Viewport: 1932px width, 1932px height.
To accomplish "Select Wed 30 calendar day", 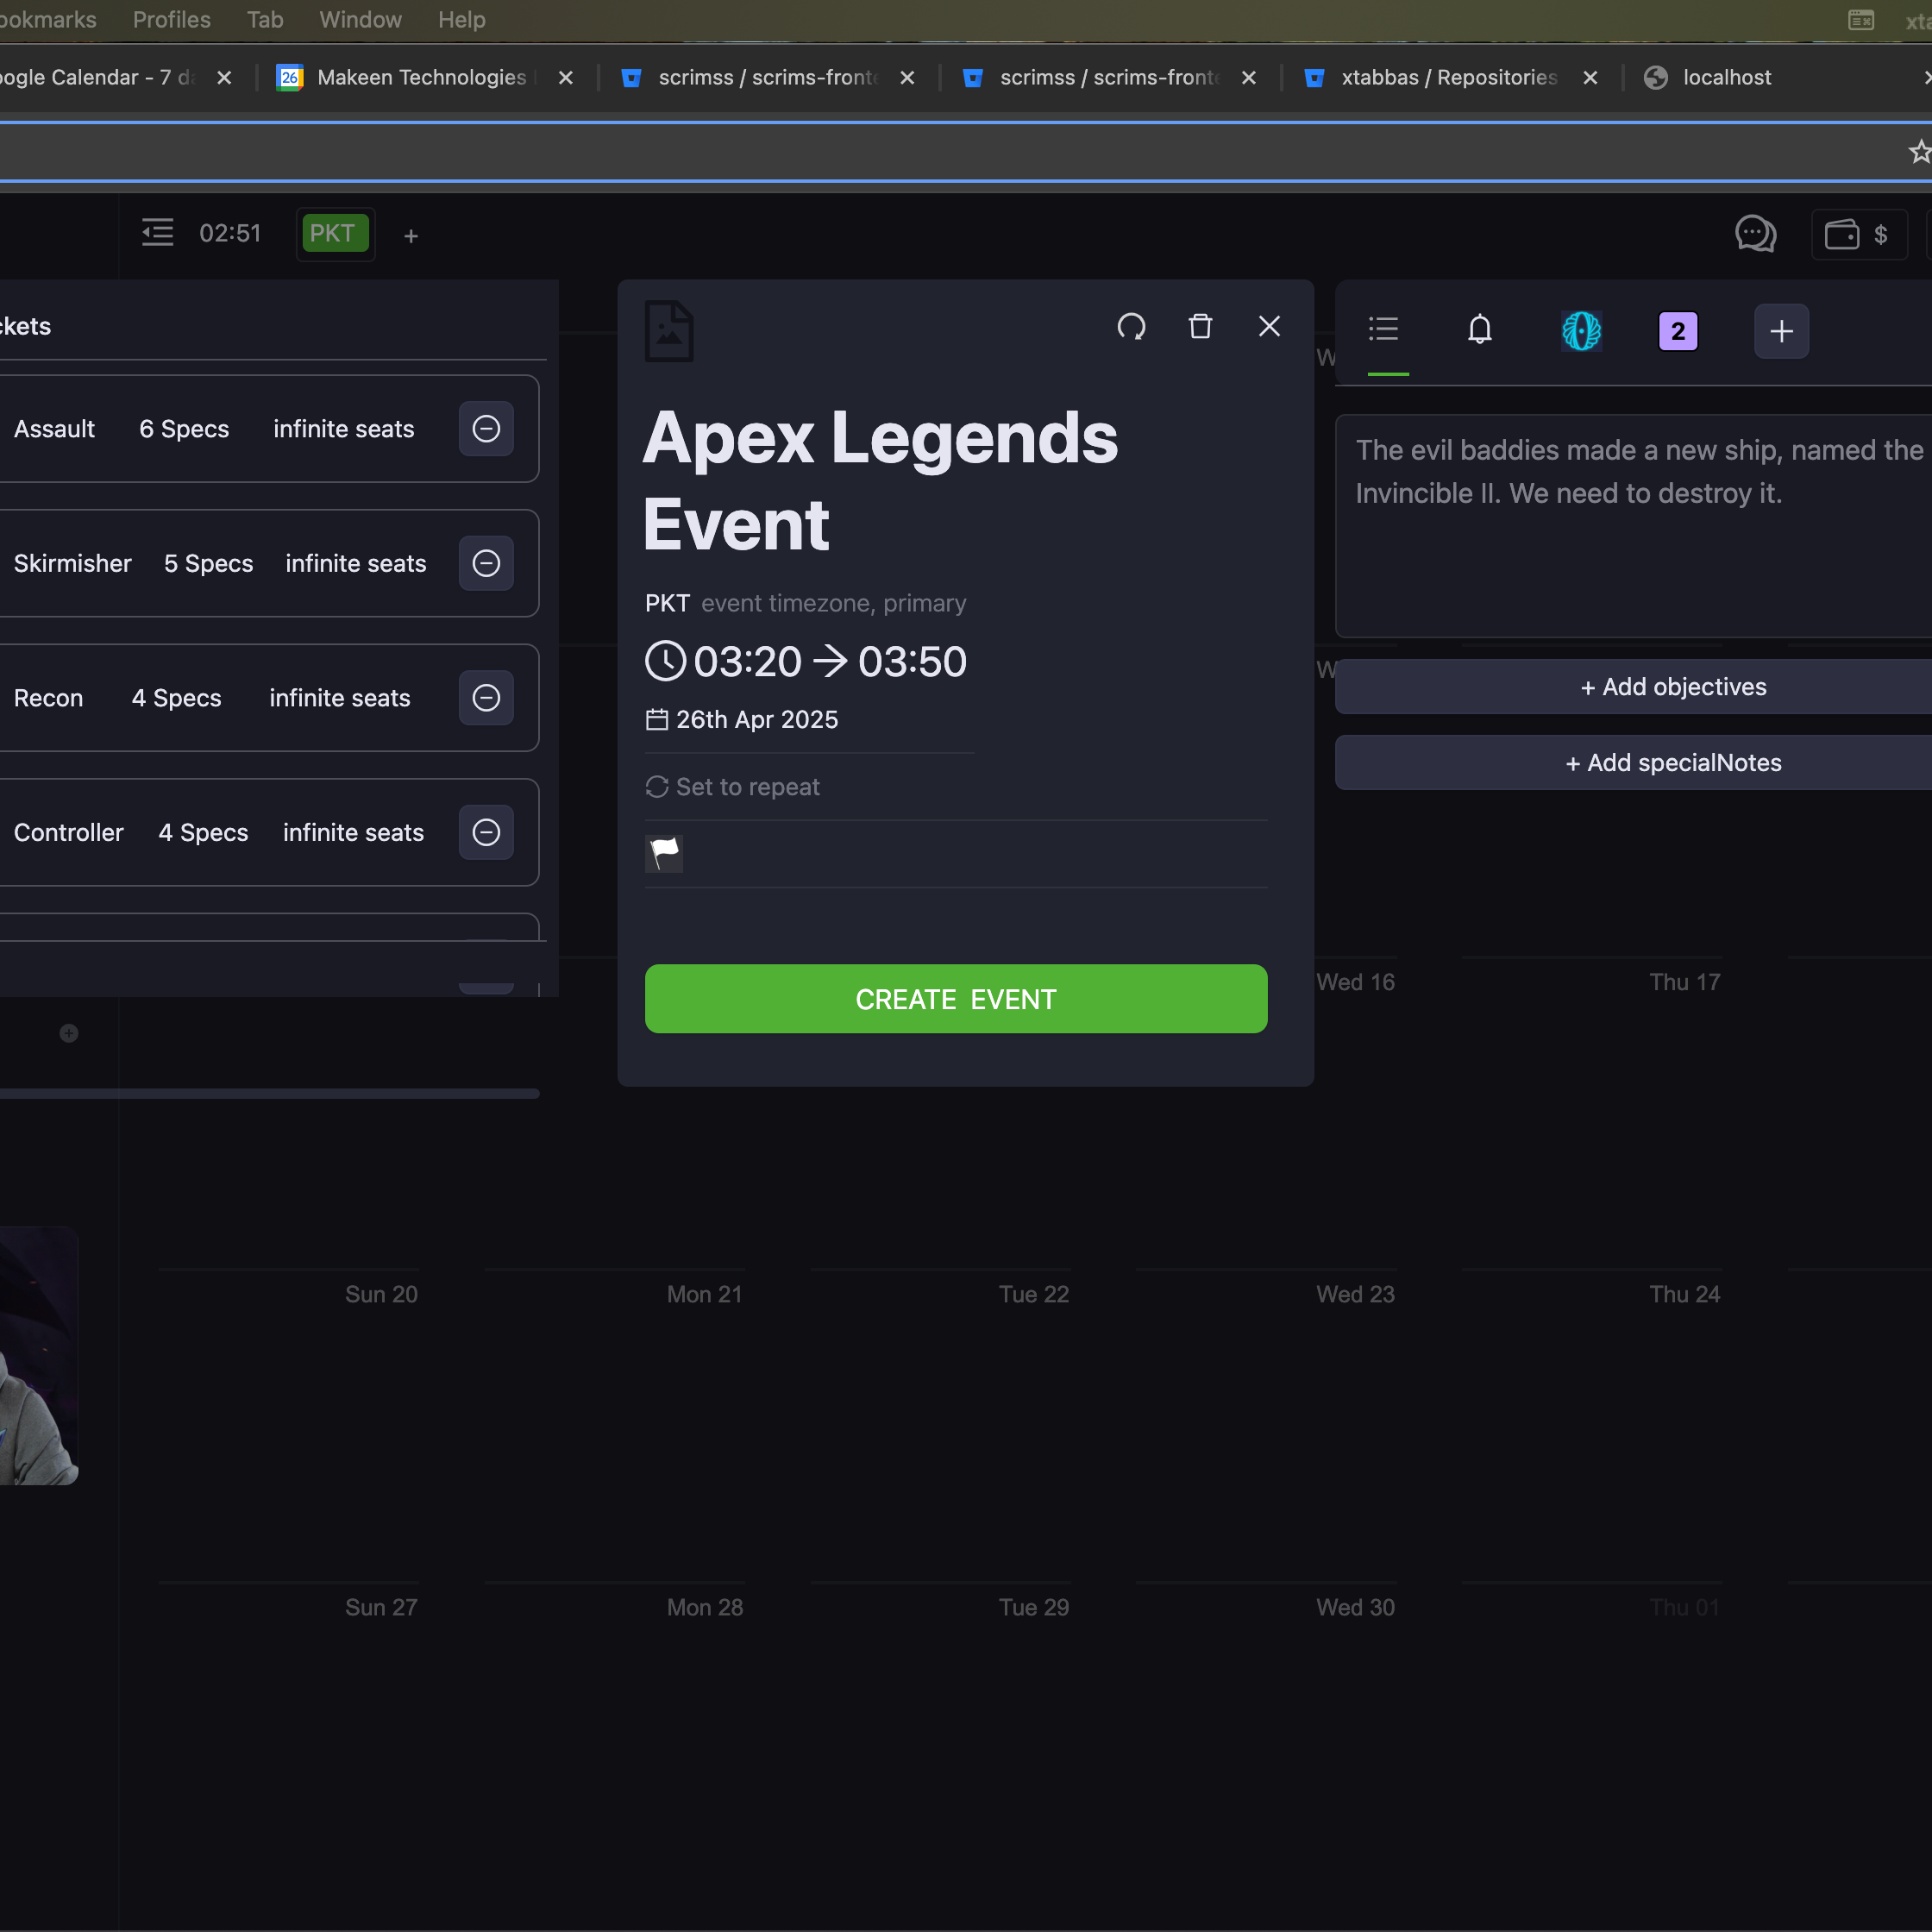I will (x=1355, y=1607).
